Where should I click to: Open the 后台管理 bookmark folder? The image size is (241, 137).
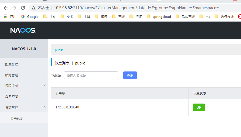pyautogui.click(x=185, y=17)
